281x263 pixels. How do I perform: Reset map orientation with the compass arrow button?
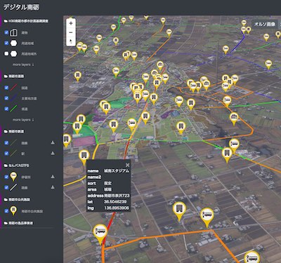(71, 41)
